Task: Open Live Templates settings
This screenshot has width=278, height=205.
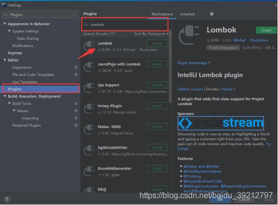Action: click(x=25, y=82)
